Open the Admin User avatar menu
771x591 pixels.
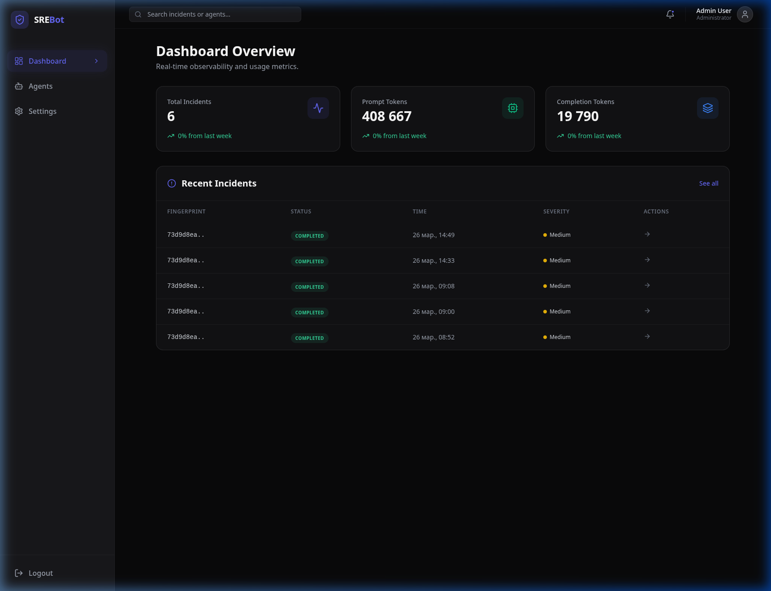tap(745, 14)
